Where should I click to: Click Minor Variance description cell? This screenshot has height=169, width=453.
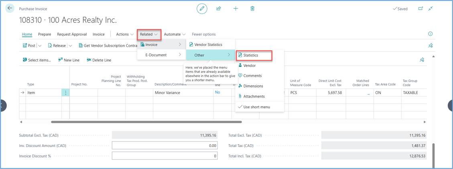(x=183, y=93)
